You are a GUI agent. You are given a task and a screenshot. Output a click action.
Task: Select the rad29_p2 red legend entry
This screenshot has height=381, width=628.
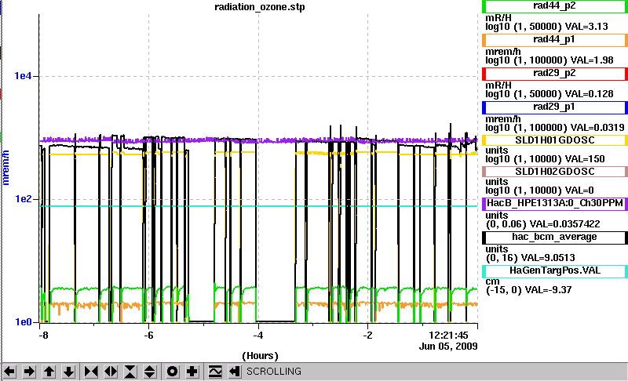point(555,74)
